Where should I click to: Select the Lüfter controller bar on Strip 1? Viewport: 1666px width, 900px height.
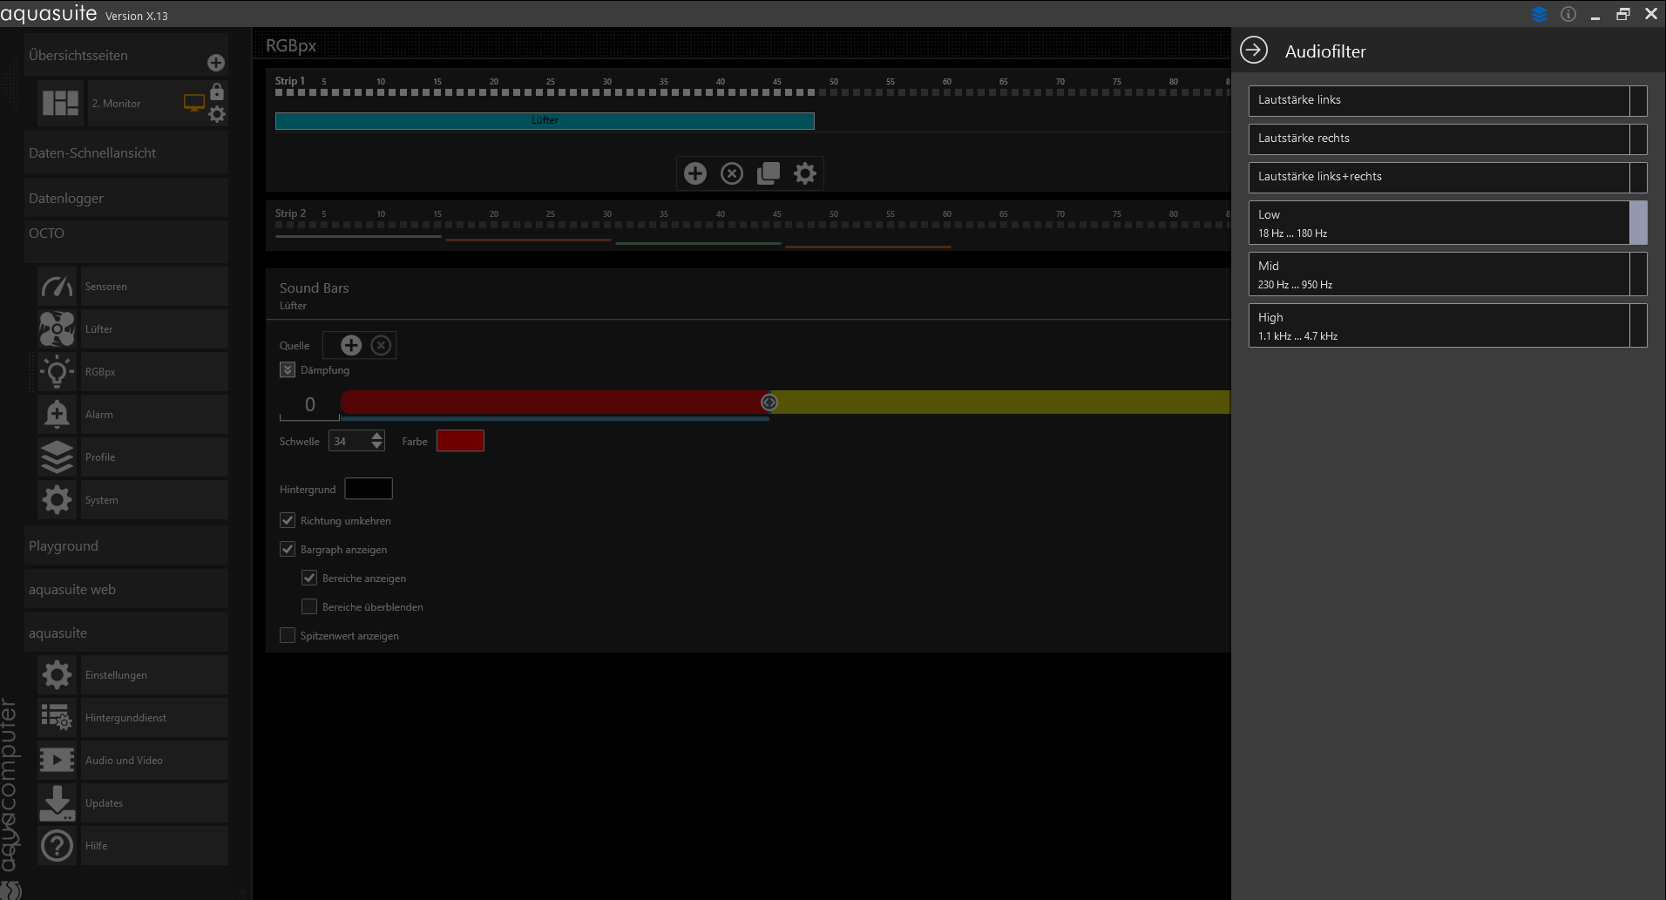(545, 121)
